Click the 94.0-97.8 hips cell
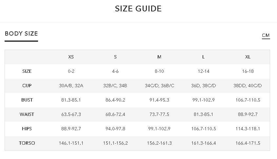The width and height of the screenshot is (277, 159). pyautogui.click(x=115, y=129)
